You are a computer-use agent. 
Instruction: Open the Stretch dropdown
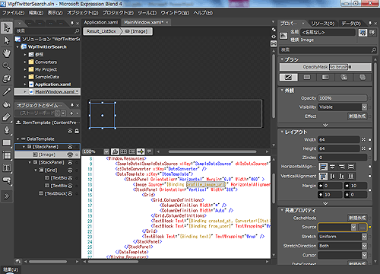[364, 237]
